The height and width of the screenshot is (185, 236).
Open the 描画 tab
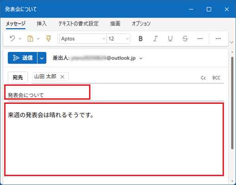point(115,24)
